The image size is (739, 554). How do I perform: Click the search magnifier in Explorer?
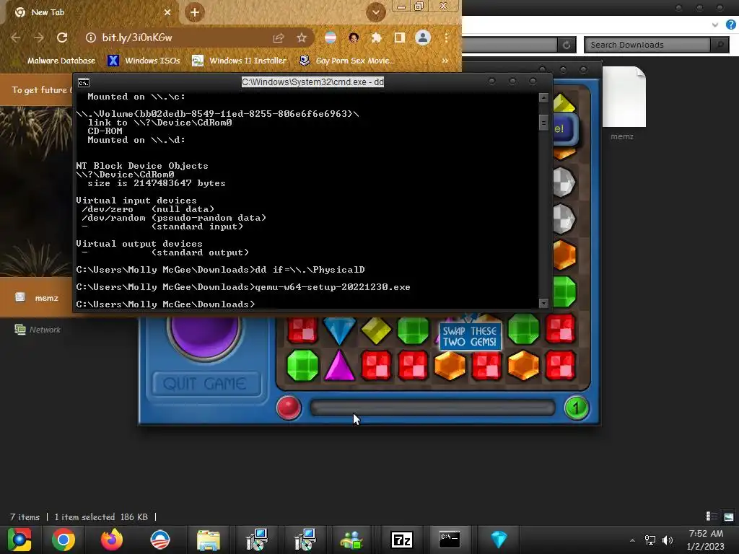[720, 45]
